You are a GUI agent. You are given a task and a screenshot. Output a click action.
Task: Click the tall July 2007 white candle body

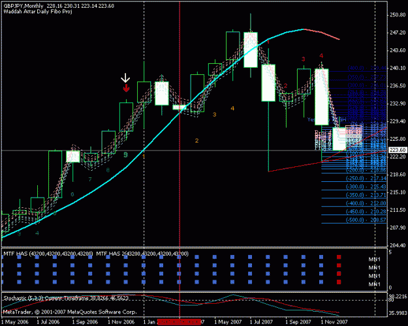click(x=251, y=50)
